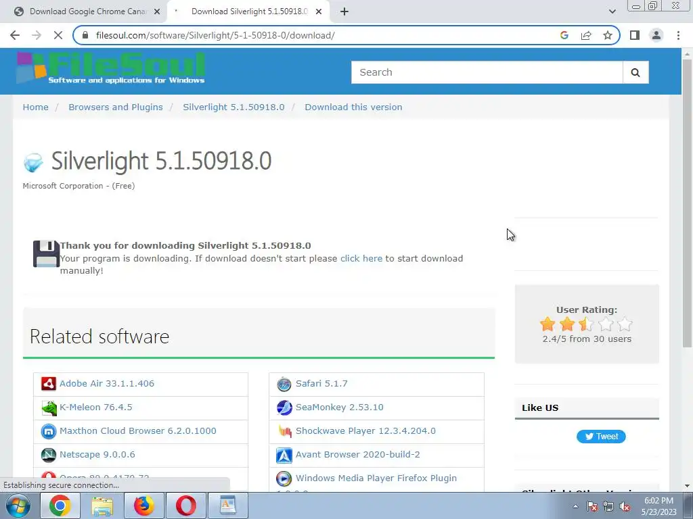Rate with the first star

(x=547, y=324)
